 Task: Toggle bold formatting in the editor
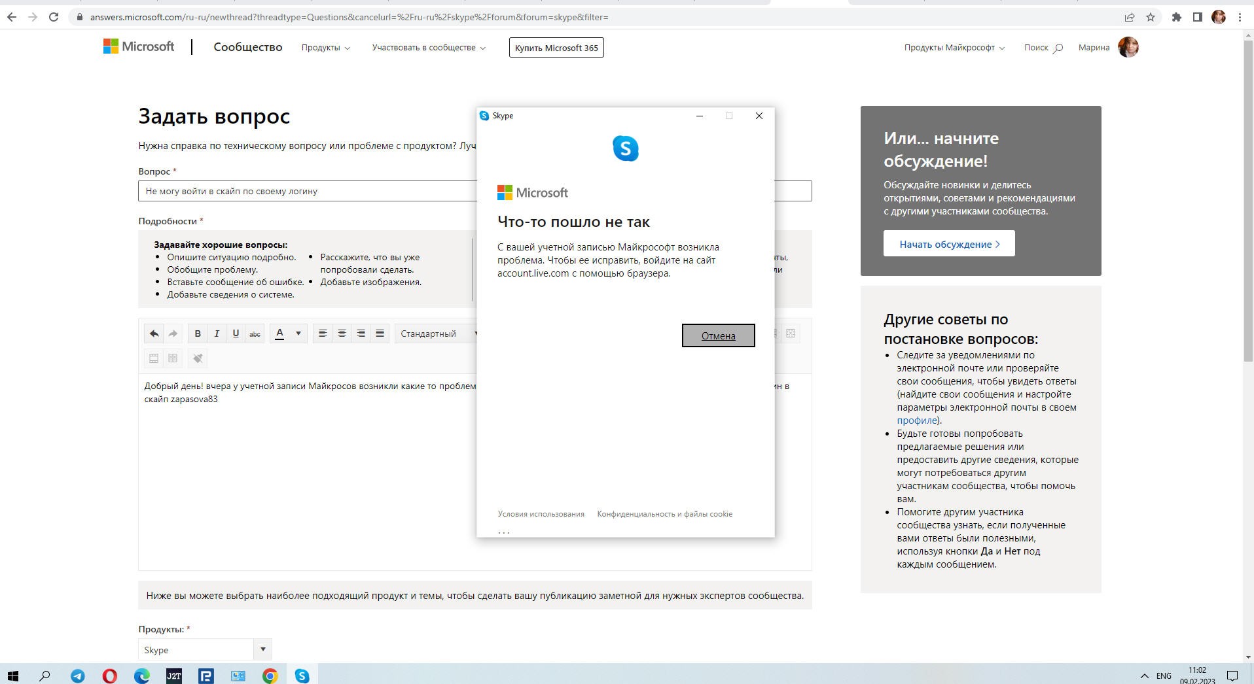(x=198, y=333)
